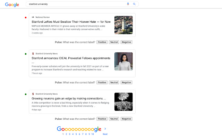Label the IDEAL Fellows article Negative
This screenshot has width=222, height=138.
tap(126, 82)
